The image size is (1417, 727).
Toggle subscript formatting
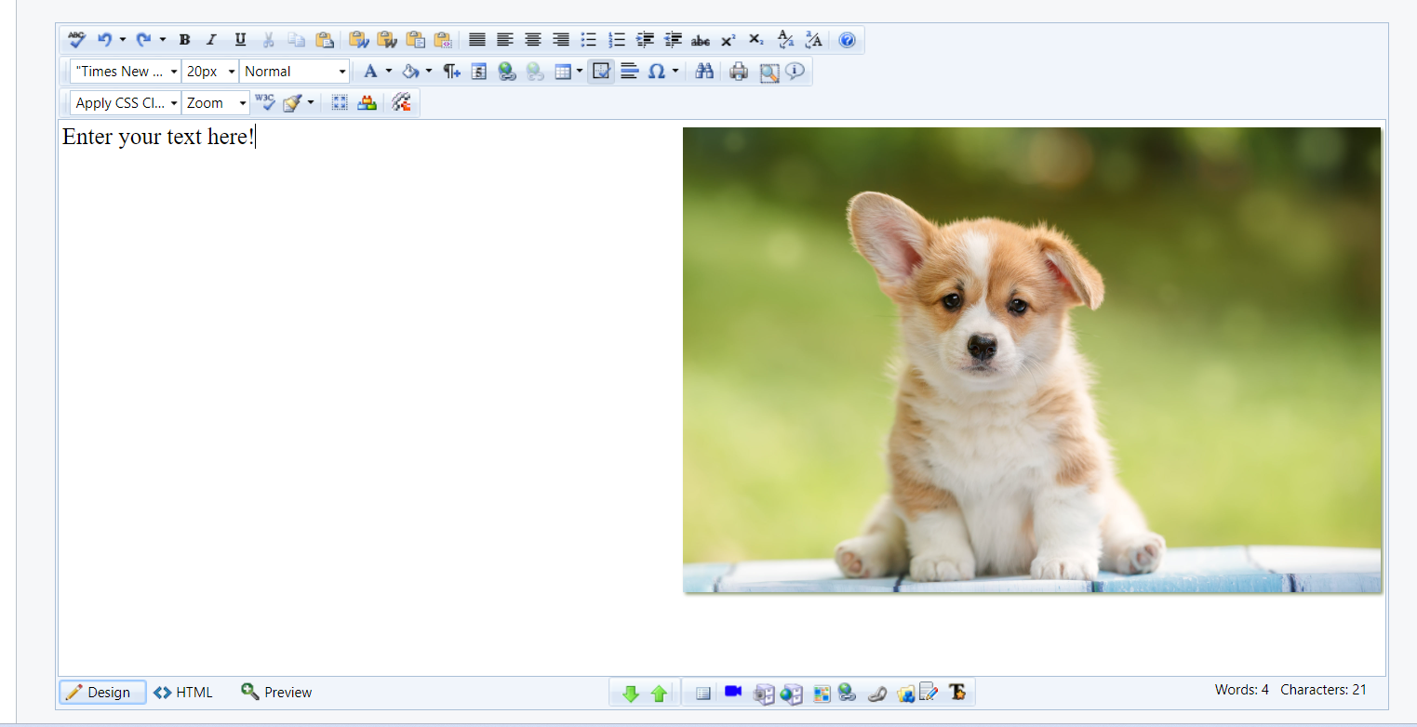coord(756,40)
